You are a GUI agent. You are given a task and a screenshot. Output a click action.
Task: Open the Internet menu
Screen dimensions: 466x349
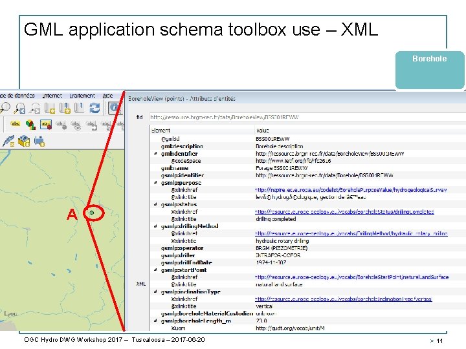(52, 96)
